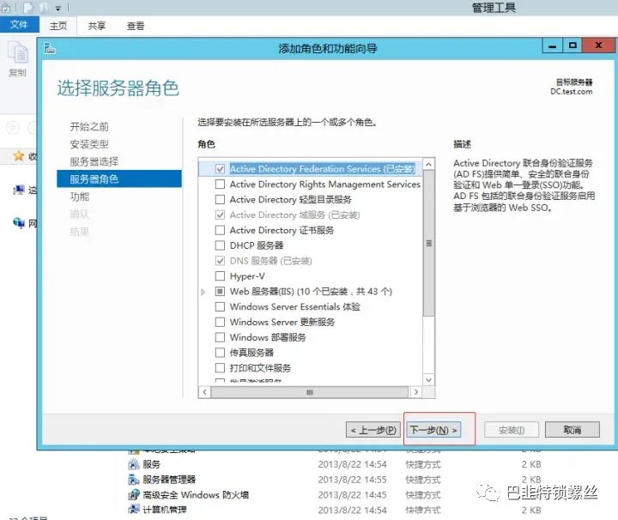Click This PC computer icon in Explorer sidebar
This screenshot has width=618, height=520.
coord(19,190)
